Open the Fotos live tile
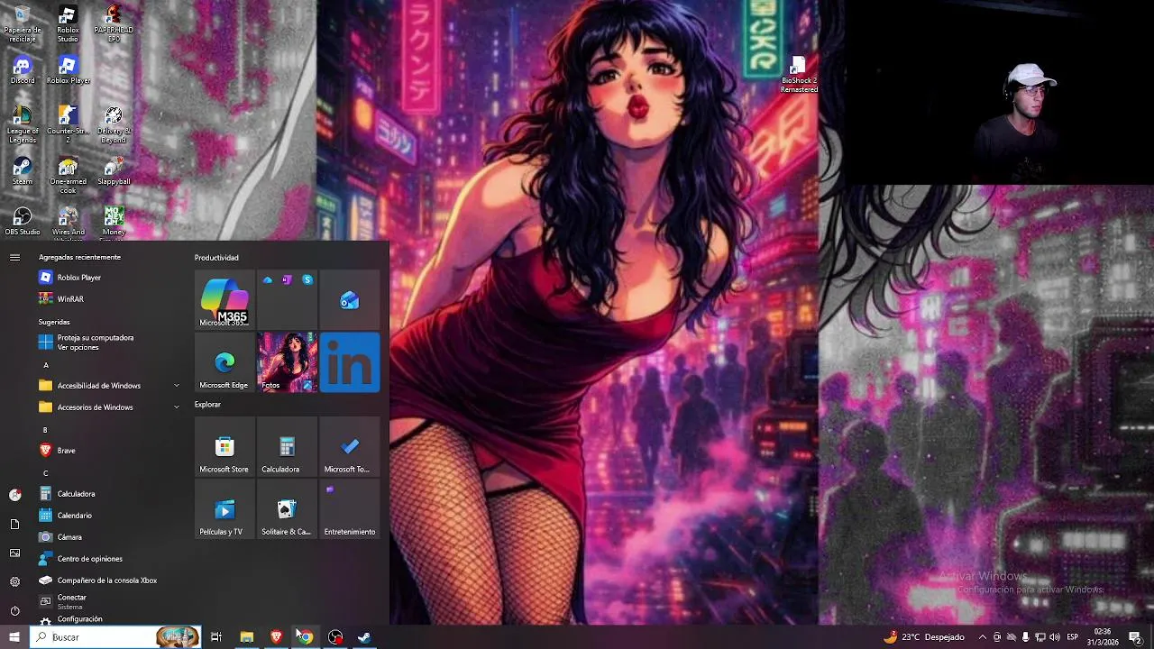Viewport: 1154px width, 649px height. (287, 361)
